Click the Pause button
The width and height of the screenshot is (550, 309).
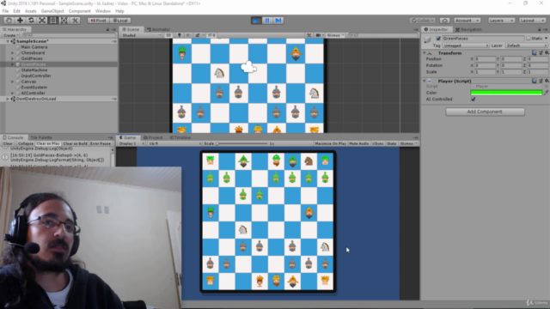point(267,21)
